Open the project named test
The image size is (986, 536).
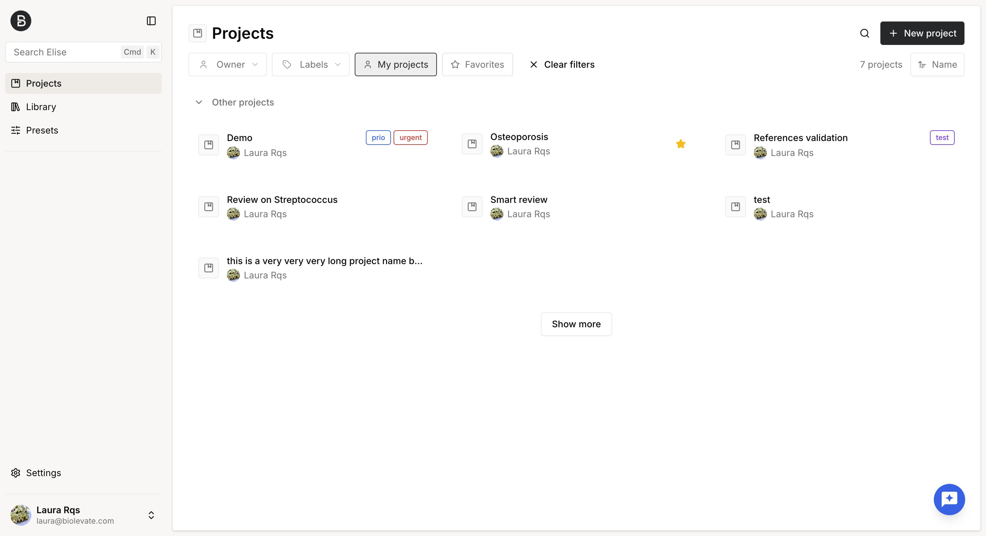tap(762, 200)
